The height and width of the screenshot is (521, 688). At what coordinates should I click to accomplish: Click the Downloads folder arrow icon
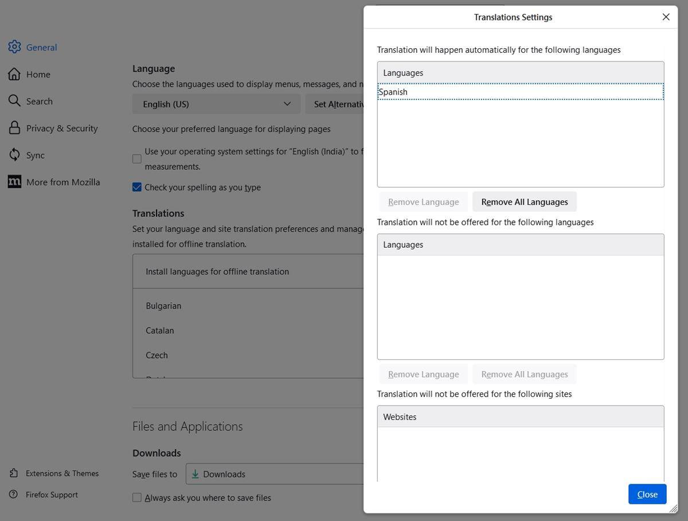pyautogui.click(x=196, y=474)
